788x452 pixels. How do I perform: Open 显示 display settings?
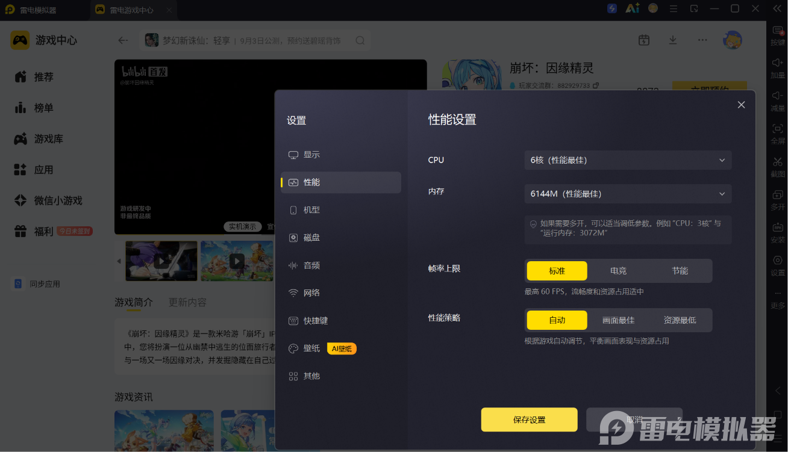(x=341, y=155)
